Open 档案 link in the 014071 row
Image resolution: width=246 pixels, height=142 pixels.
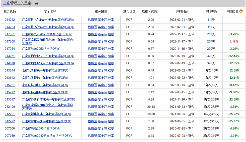click(111, 56)
